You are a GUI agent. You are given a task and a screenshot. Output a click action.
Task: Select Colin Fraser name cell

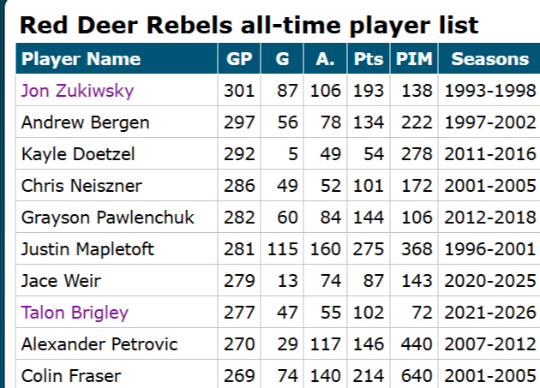tap(71, 376)
